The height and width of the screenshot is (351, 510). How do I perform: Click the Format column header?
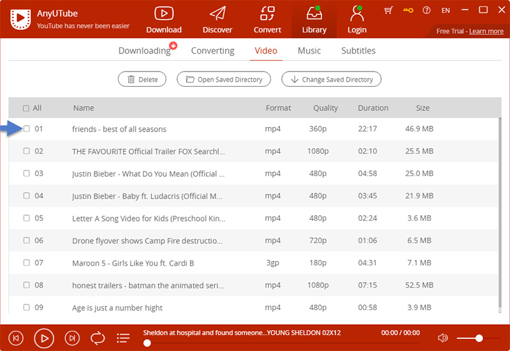278,108
